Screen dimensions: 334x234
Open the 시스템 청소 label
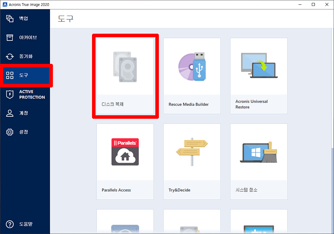point(246,190)
